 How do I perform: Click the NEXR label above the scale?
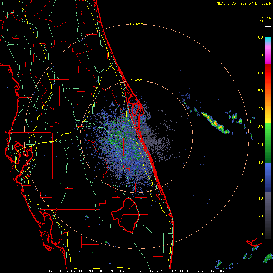tap(266, 18)
